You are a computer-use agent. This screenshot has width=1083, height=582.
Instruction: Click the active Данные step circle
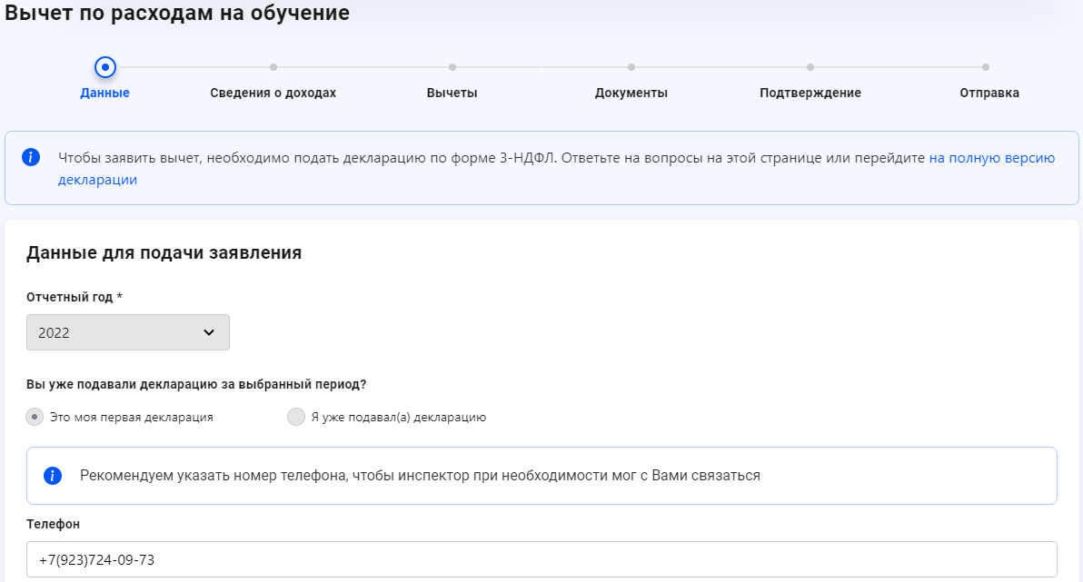coord(105,67)
